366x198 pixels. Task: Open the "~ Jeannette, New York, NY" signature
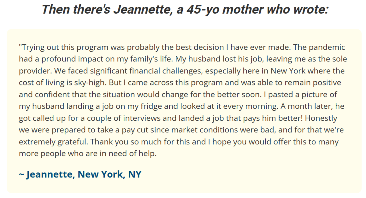pyautogui.click(x=80, y=174)
